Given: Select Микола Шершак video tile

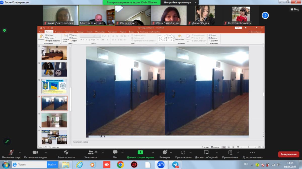Looking at the screenshot, I should click(97, 16).
